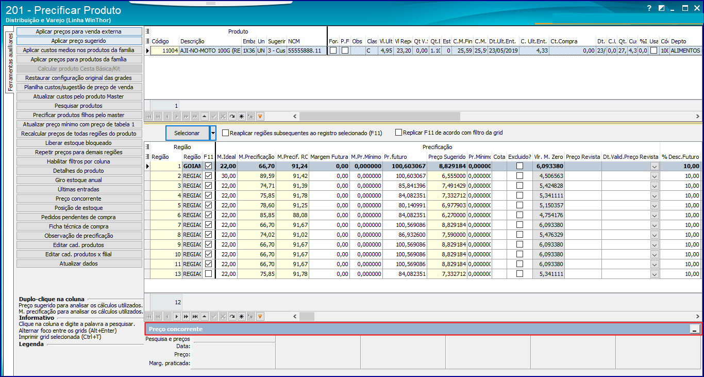Open the Selecionar dropdown arrow
The width and height of the screenshot is (704, 377).
[x=212, y=133]
